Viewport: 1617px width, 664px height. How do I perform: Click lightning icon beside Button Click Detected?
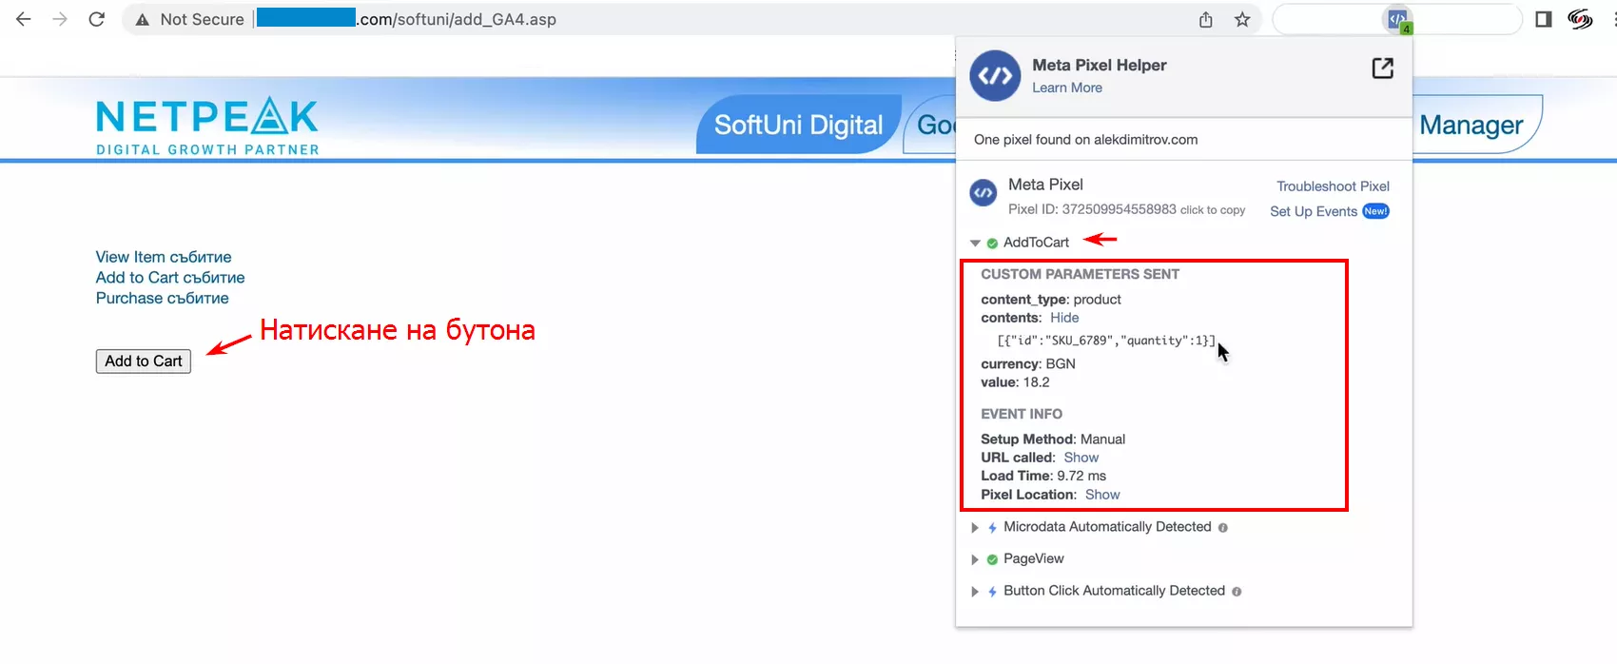click(992, 592)
